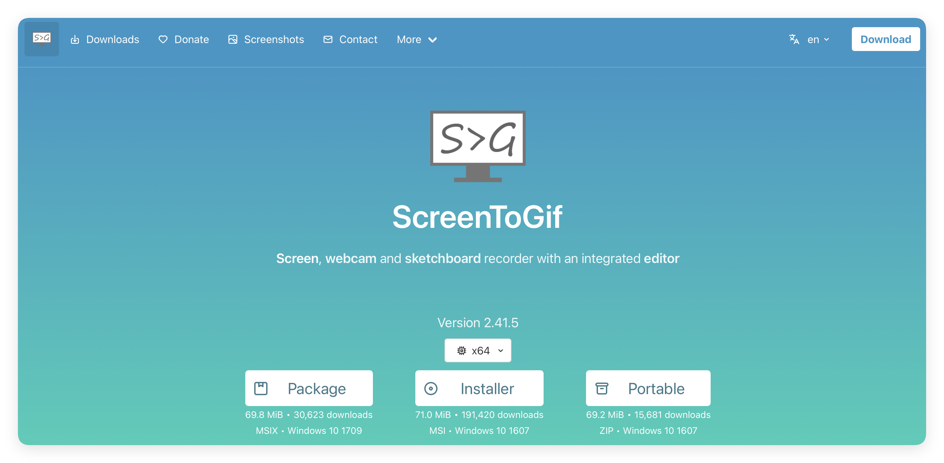Open the en language dropdown

coord(818,39)
